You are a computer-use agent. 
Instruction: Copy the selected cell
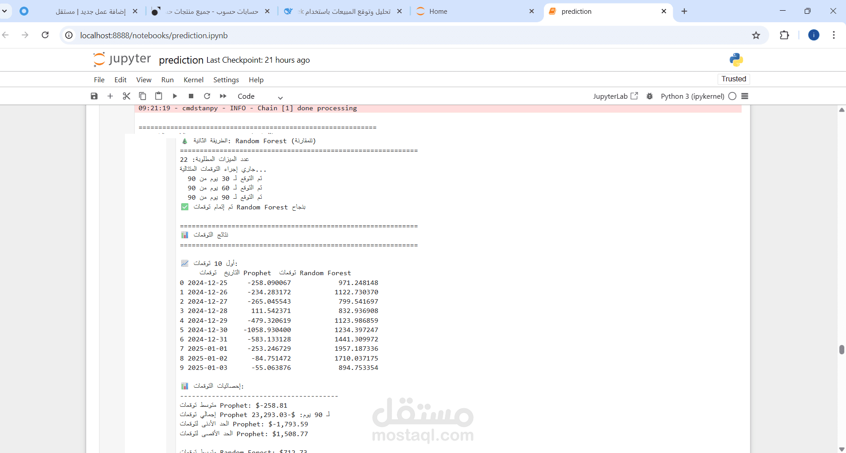tap(143, 96)
